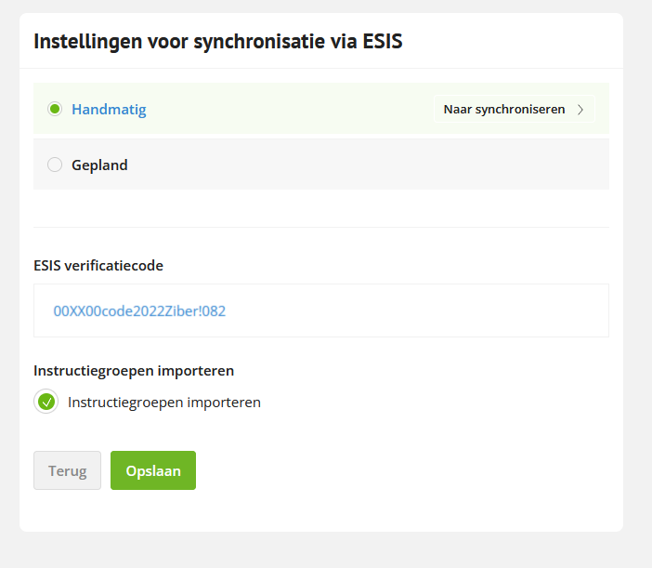Click the Instructiegroepen importeren checkbox label

click(x=164, y=403)
